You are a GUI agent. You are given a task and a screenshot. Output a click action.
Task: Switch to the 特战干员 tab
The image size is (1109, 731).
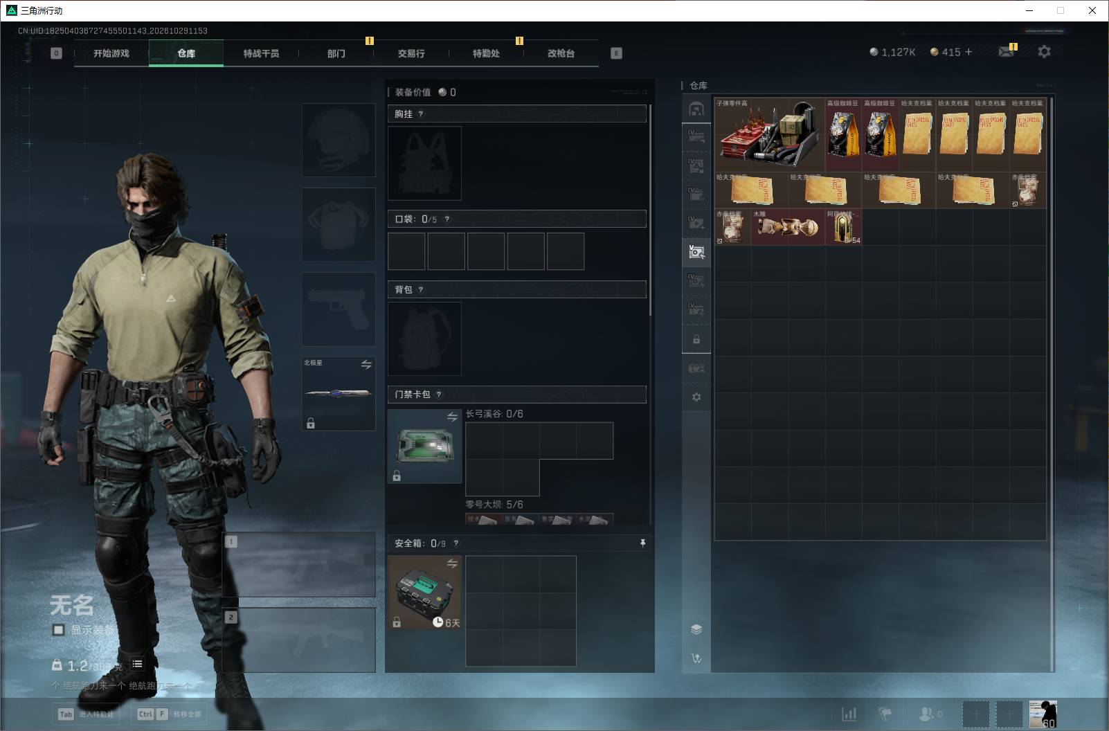click(x=261, y=53)
